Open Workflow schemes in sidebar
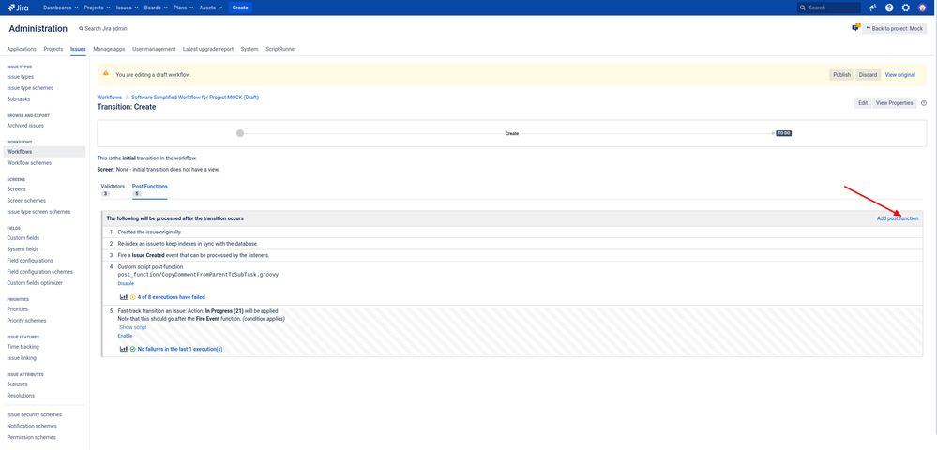 (29, 162)
